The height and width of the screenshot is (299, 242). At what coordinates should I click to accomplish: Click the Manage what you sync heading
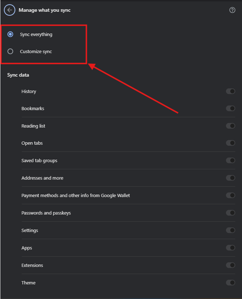click(44, 10)
